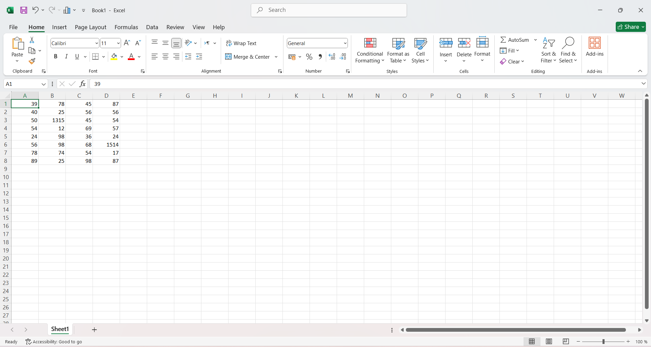Apply Comma Style number format

tap(320, 57)
